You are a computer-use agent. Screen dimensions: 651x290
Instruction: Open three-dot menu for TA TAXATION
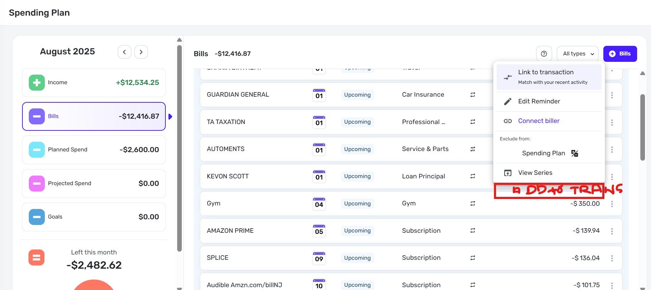coord(612,123)
